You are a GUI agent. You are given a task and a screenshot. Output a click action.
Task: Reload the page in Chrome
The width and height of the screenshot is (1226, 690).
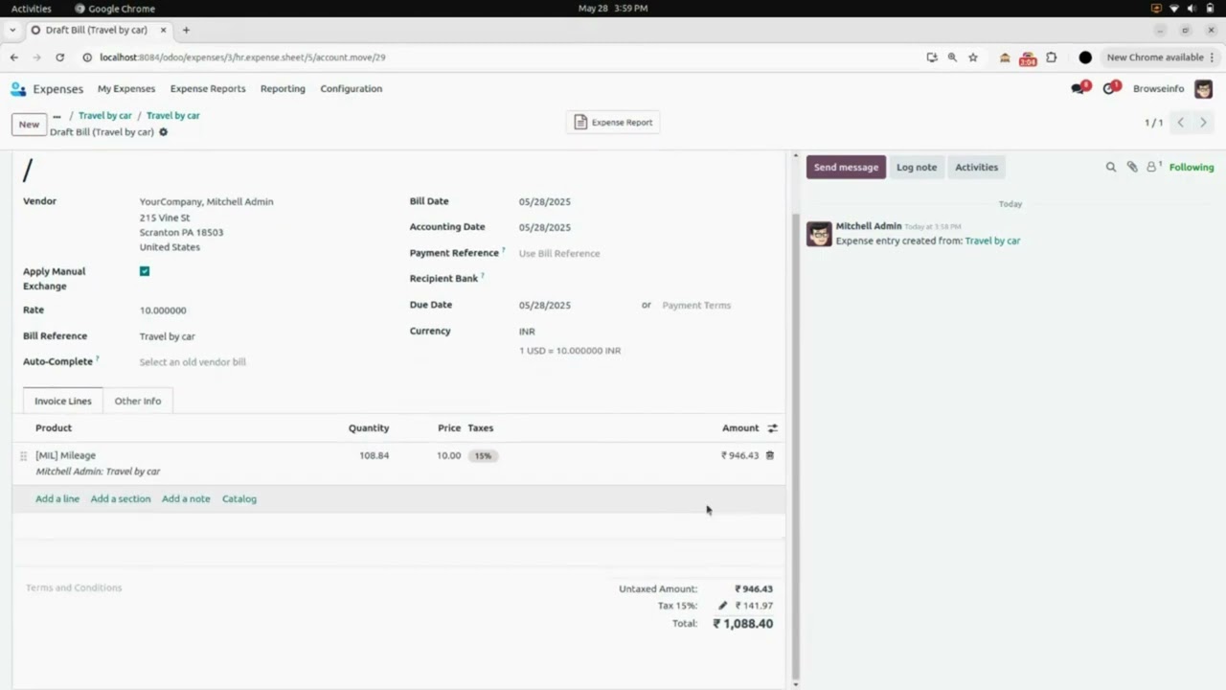59,57
